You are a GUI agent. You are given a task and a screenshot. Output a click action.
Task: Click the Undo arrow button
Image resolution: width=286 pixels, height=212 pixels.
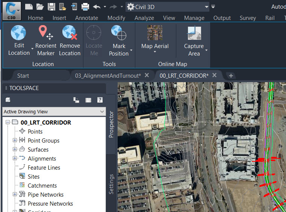[97, 7]
